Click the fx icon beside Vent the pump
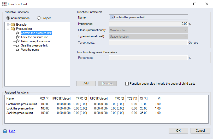Image resolution: width=213 pixels, height=139 pixels. [x=17, y=50]
